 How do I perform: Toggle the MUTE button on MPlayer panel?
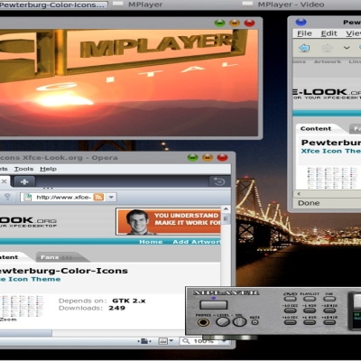(255, 322)
